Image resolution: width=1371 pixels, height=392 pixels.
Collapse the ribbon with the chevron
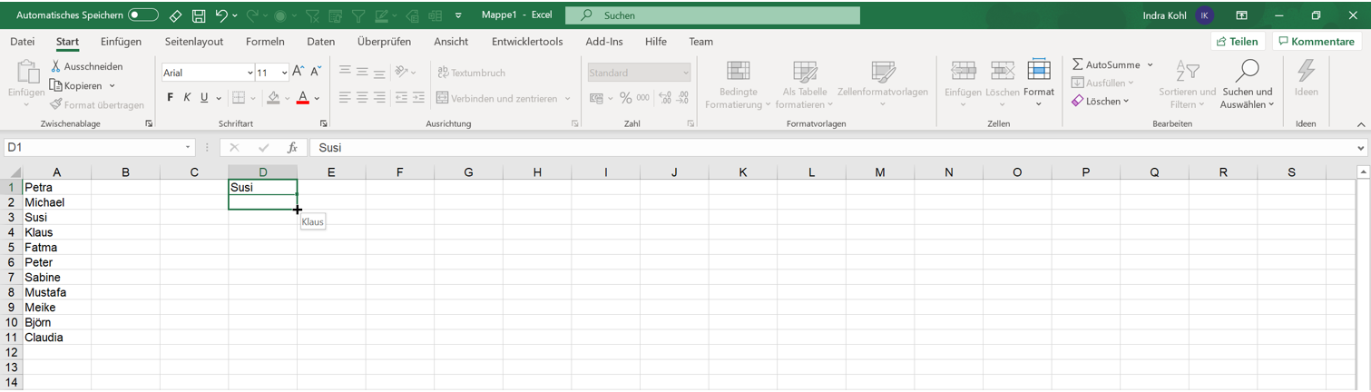1361,124
